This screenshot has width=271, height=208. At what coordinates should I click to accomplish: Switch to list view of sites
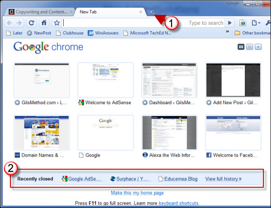click(x=250, y=47)
